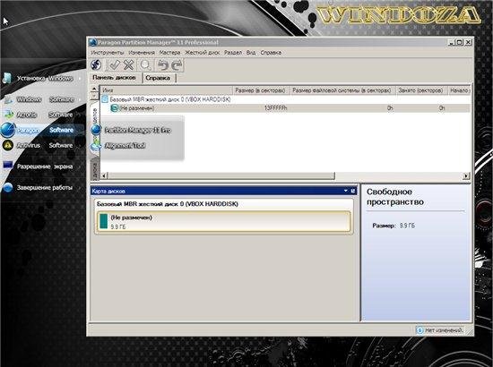Image resolution: width=493 pixels, height=367 pixels.
Task: Open the Изменения menu
Action: (142, 53)
